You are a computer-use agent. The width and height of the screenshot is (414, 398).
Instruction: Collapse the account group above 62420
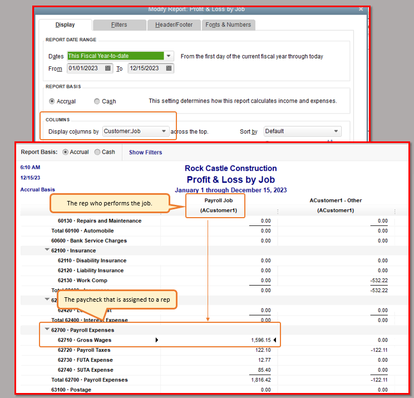47,299
